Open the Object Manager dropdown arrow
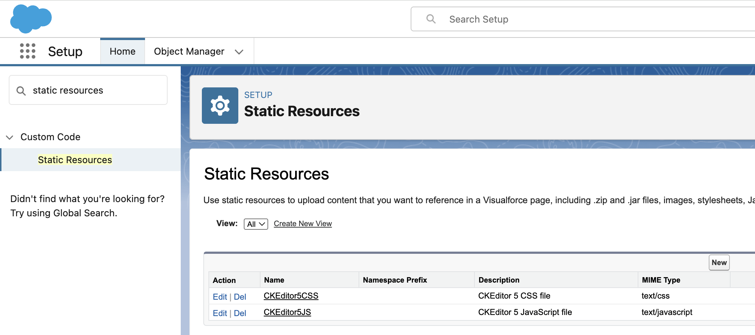The image size is (755, 335). 239,52
